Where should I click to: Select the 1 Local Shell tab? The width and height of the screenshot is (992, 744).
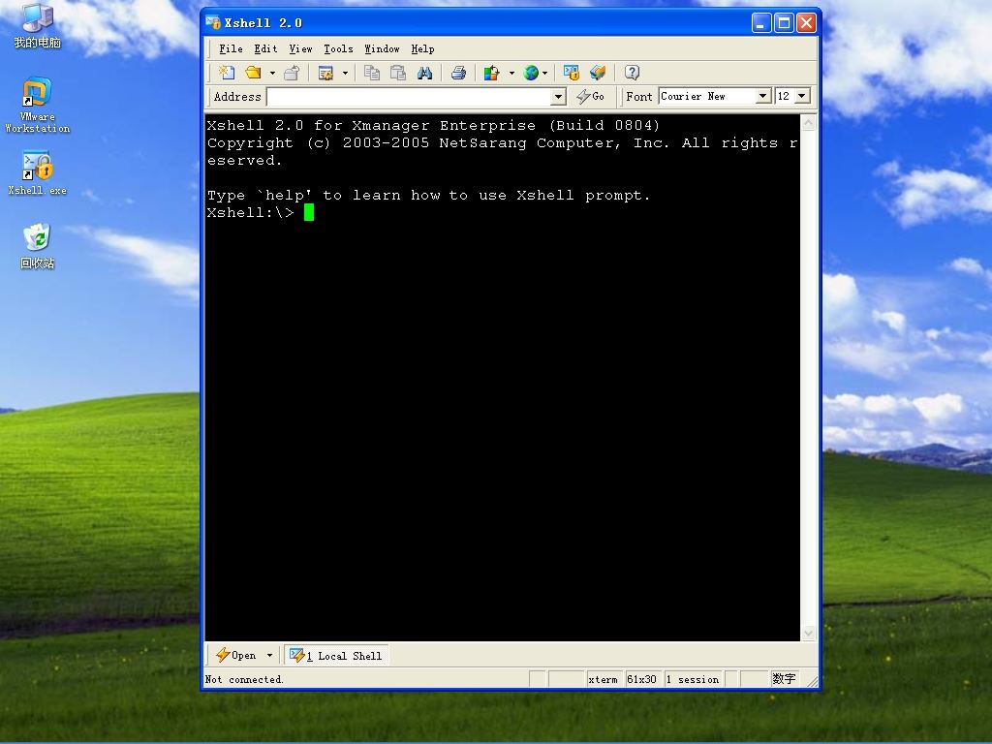(336, 656)
